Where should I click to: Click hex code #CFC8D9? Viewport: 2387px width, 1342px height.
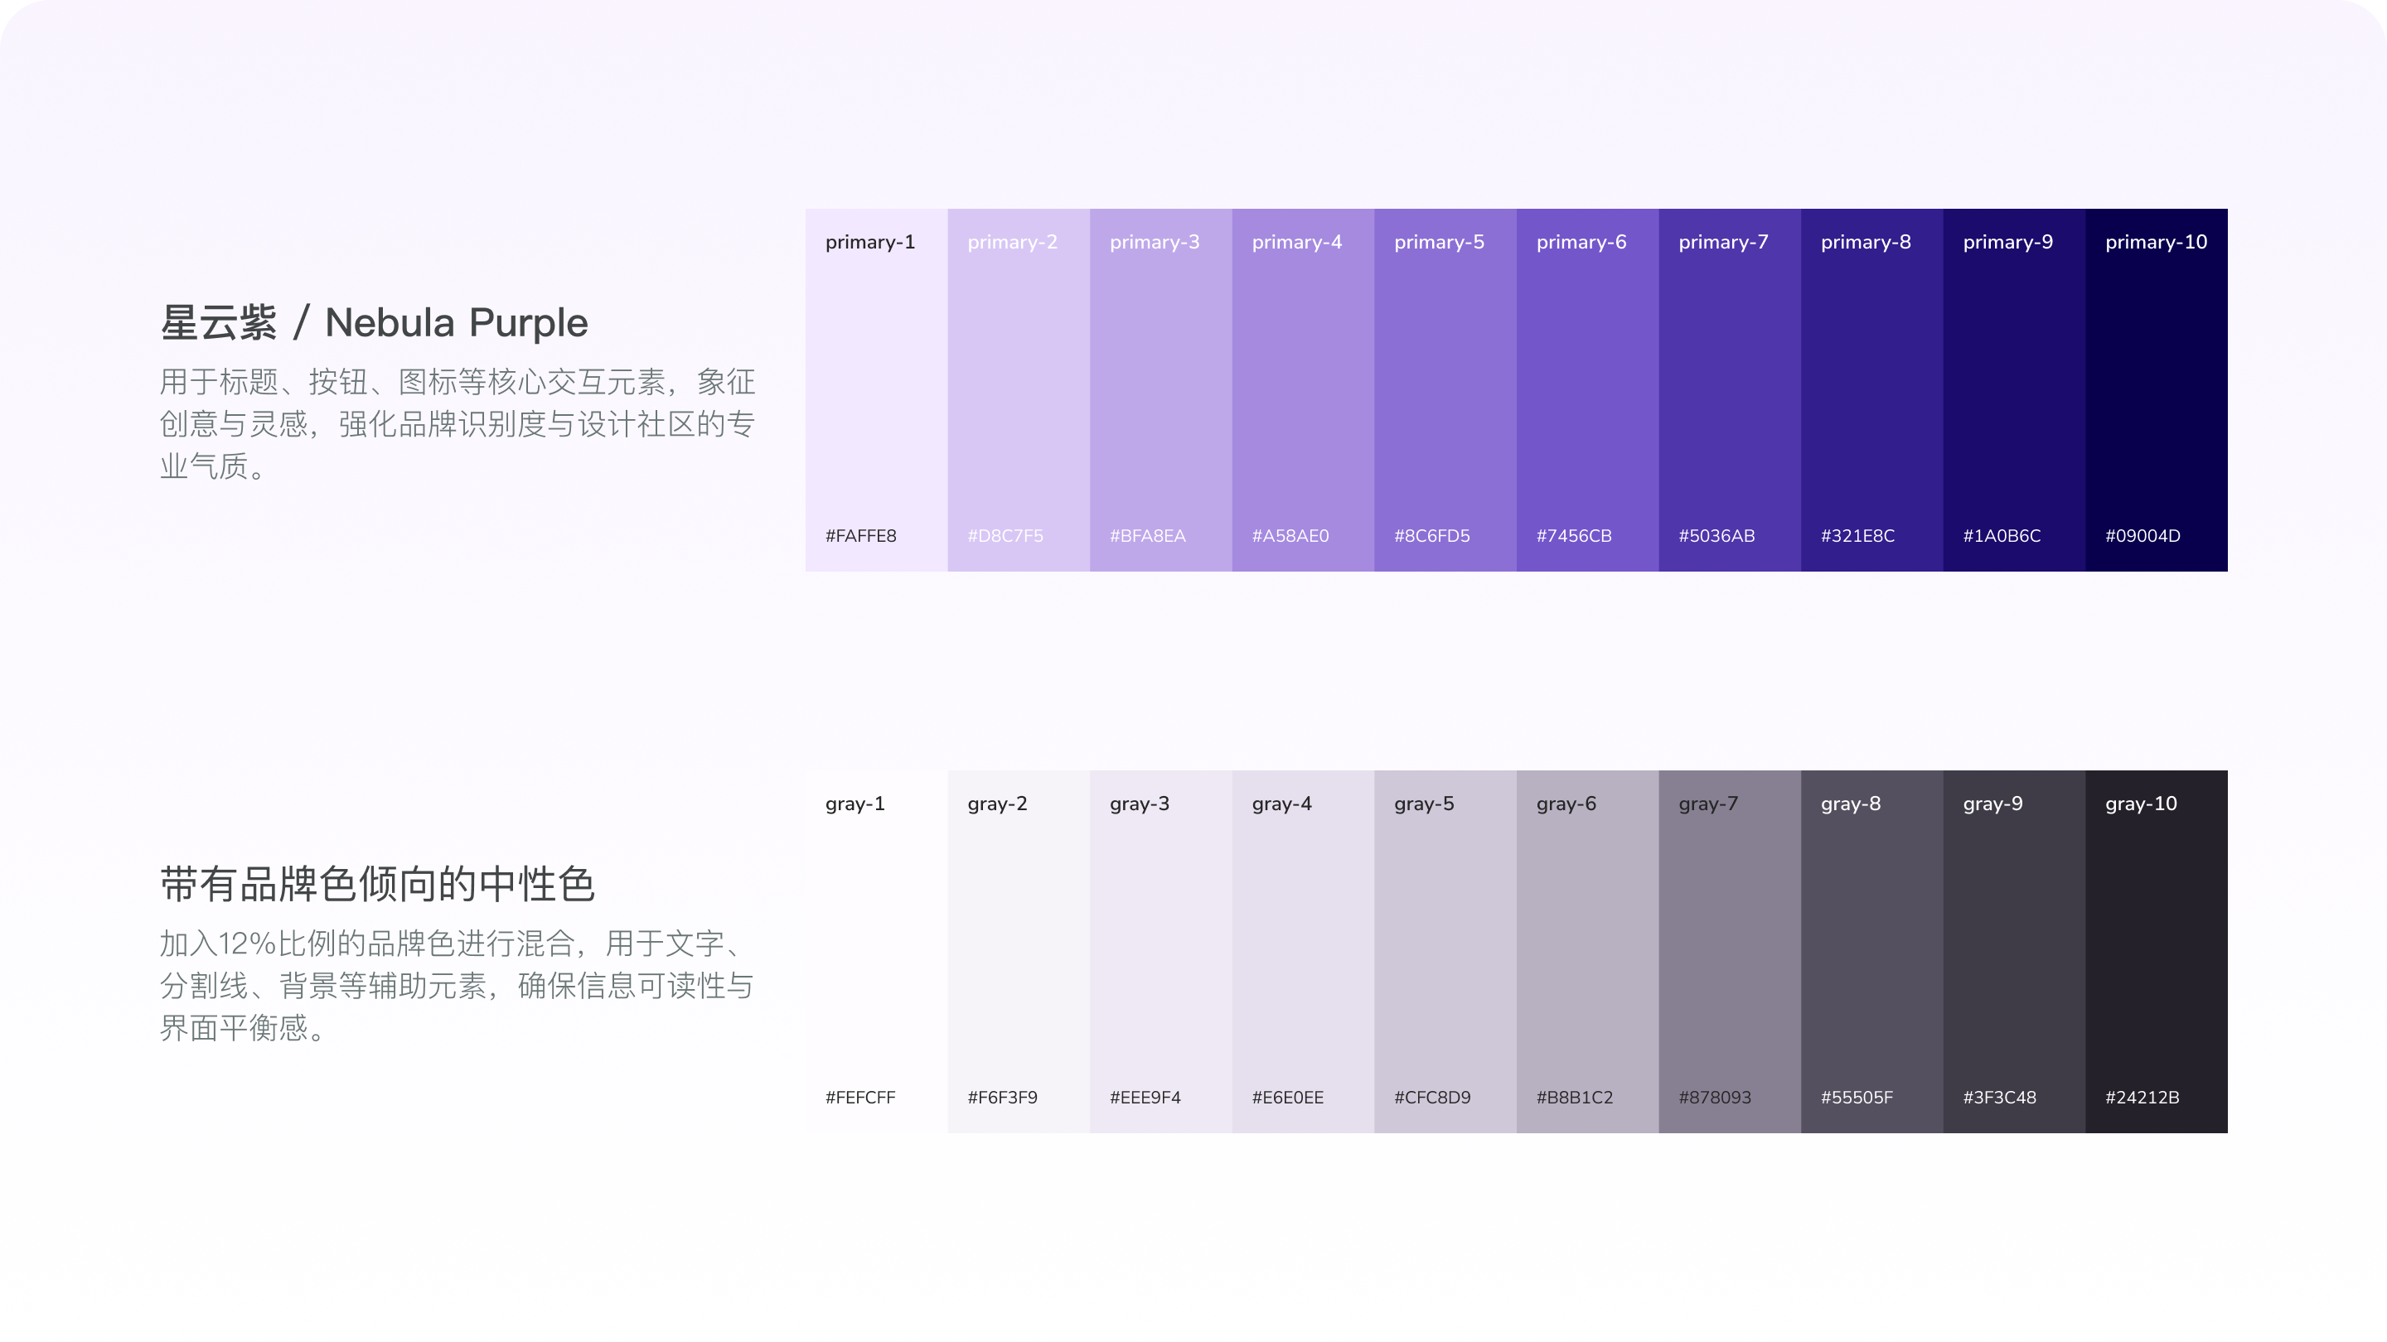click(x=1432, y=1097)
